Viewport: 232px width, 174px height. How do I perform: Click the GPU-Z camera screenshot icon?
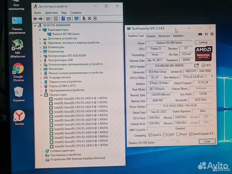200,34
